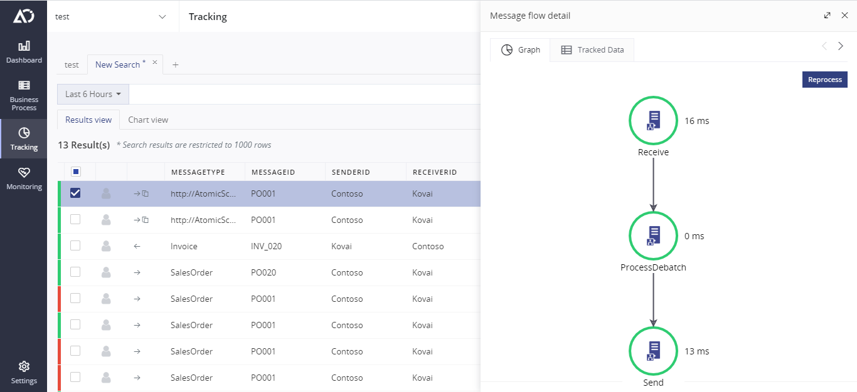Check the second http://AtomicSc row checkbox
857x392 pixels.
pos(75,219)
